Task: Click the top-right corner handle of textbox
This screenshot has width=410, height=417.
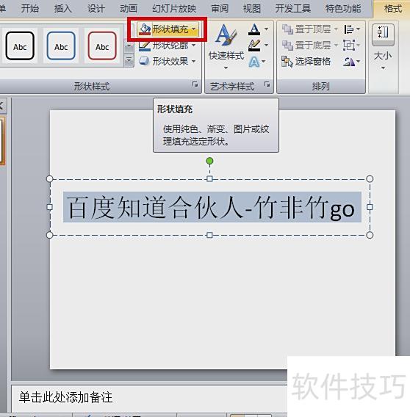Action: [x=370, y=178]
